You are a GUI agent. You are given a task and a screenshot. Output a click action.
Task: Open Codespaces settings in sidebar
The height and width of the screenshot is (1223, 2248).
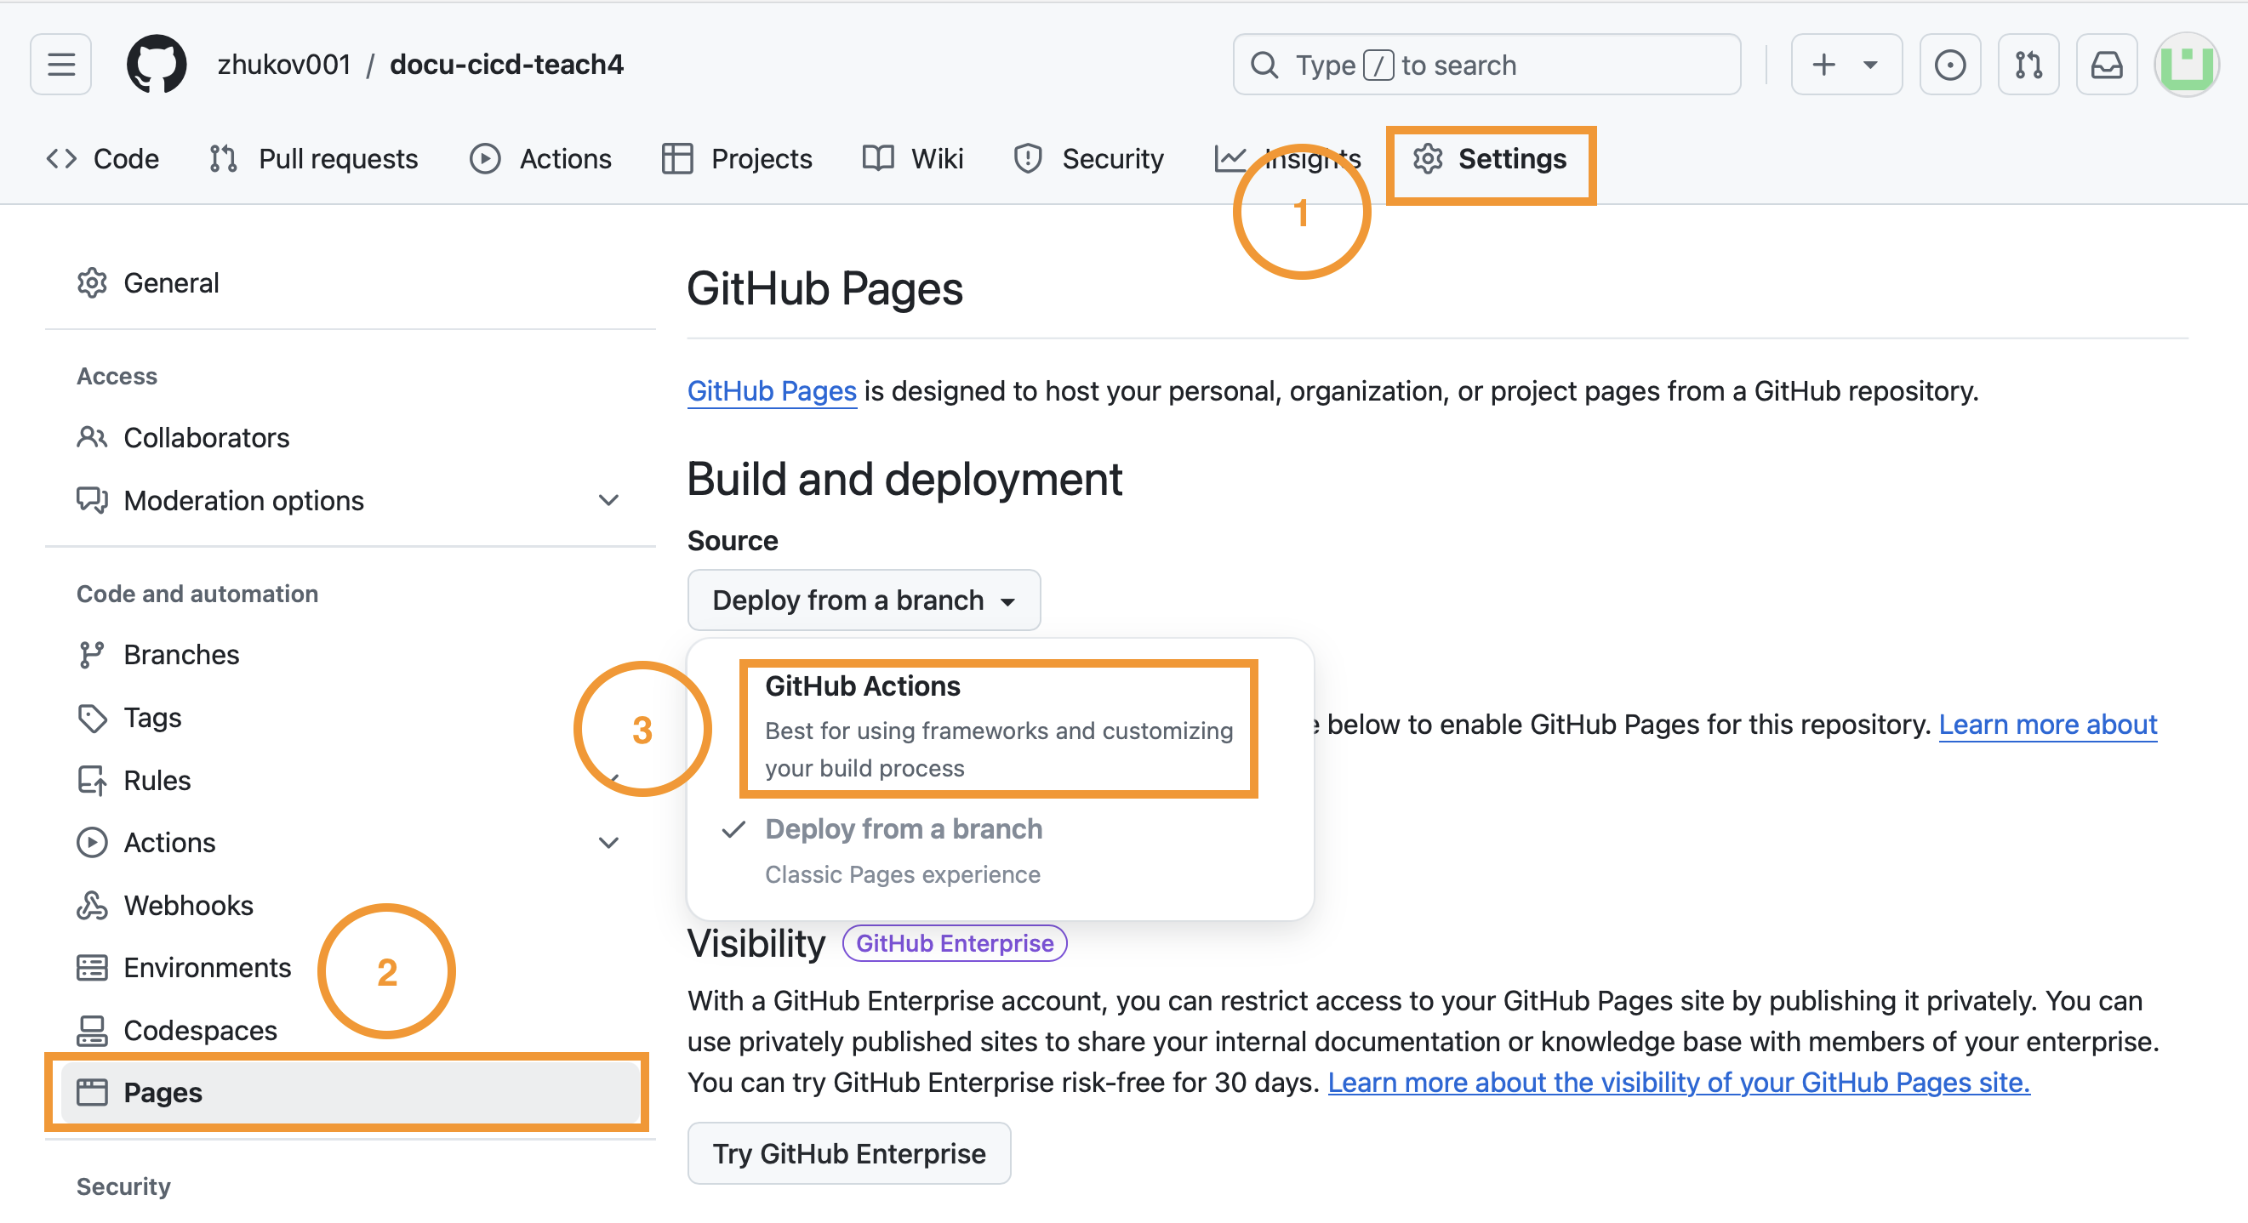(200, 1029)
